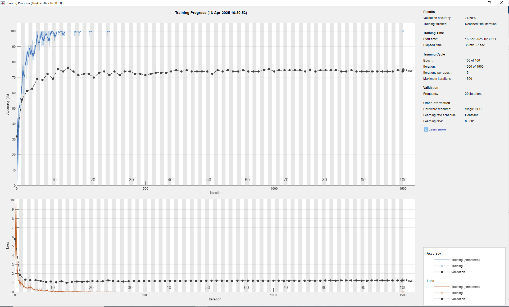Click the Loss legend Validation marker icon
This screenshot has height=307, width=509.
coord(442,299)
